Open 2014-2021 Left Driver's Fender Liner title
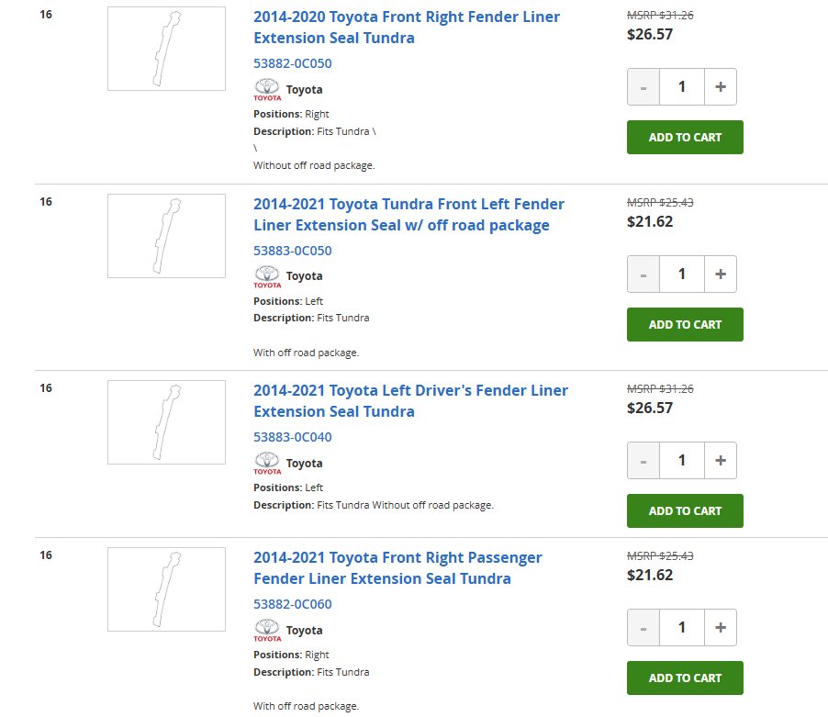This screenshot has height=717, width=828. pyautogui.click(x=410, y=401)
